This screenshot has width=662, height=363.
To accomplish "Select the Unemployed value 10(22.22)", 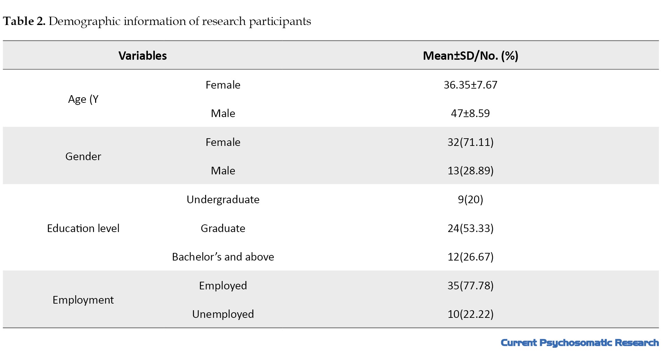I will click(x=470, y=314).
